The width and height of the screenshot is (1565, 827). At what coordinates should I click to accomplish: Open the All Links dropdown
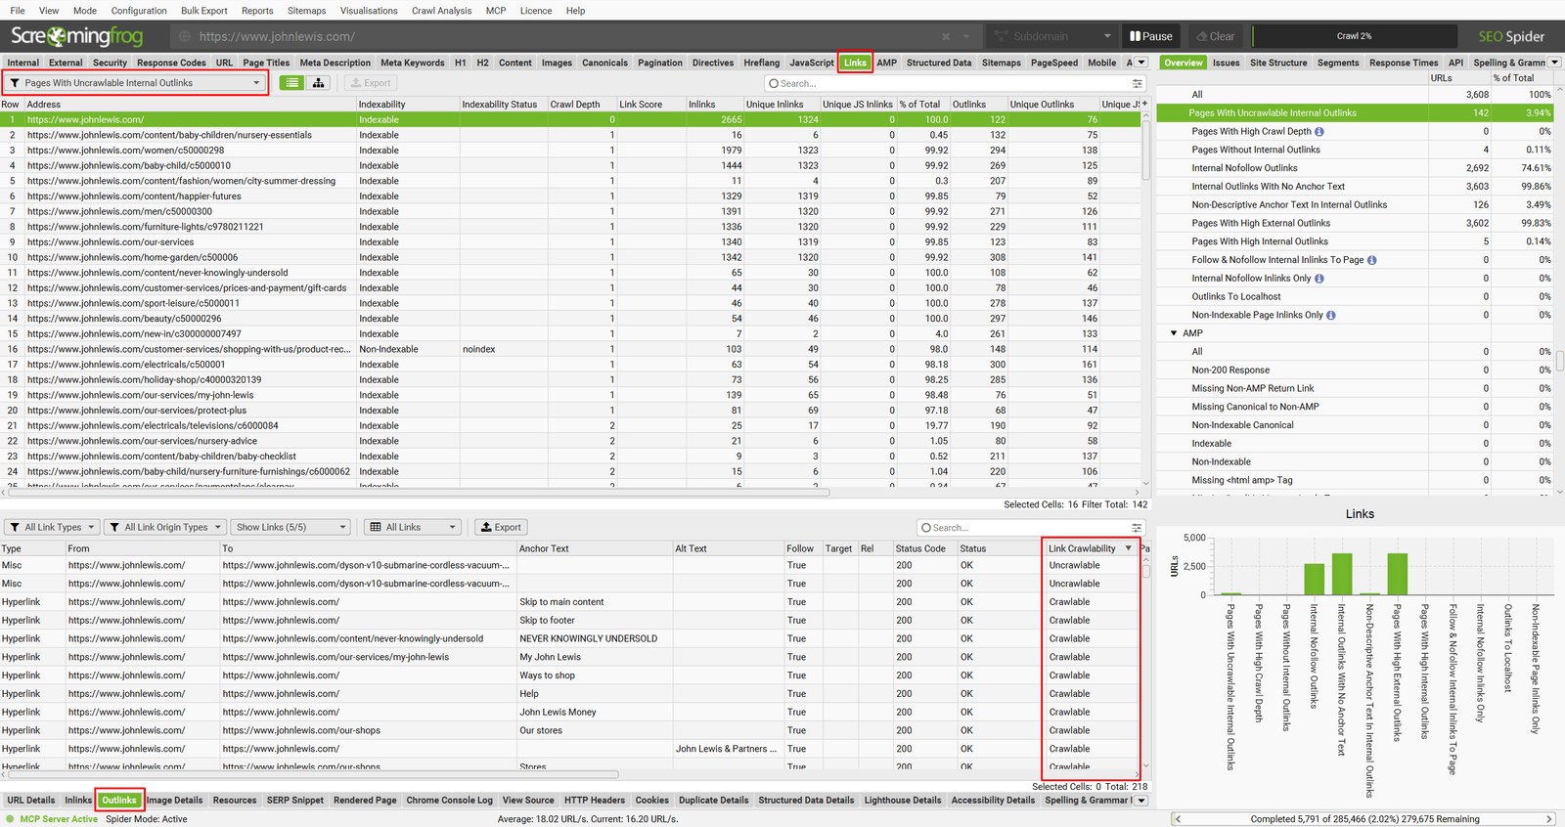(412, 527)
